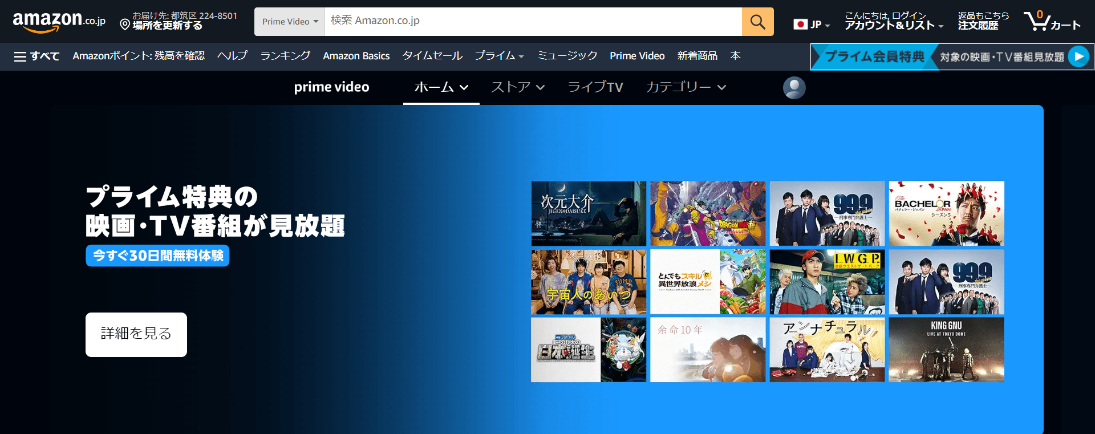Open the 本 nav item
Screen dimensions: 1095x434
[735, 56]
